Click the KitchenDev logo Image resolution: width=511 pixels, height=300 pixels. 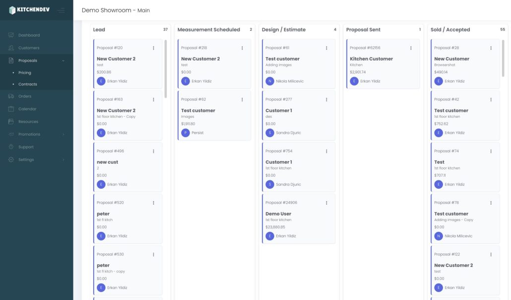[29, 10]
